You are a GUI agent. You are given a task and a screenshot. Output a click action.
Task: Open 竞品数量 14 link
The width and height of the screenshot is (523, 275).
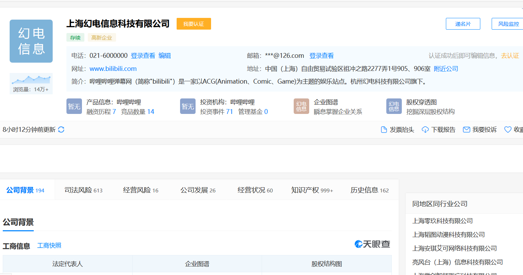point(137,112)
